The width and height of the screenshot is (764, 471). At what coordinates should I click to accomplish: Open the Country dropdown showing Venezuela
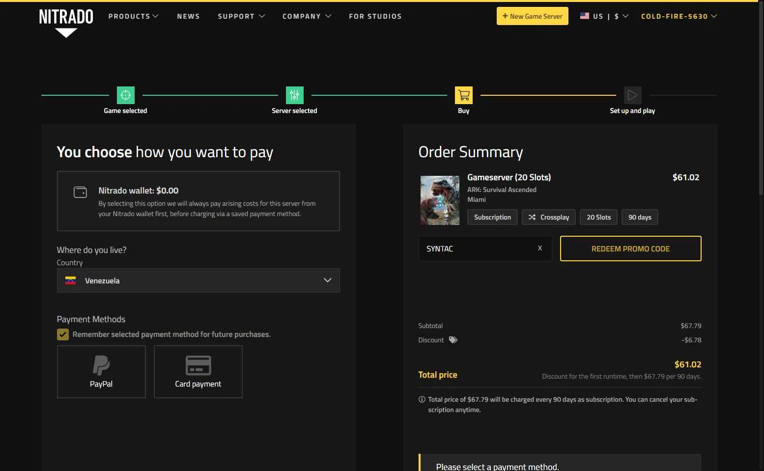pos(198,280)
